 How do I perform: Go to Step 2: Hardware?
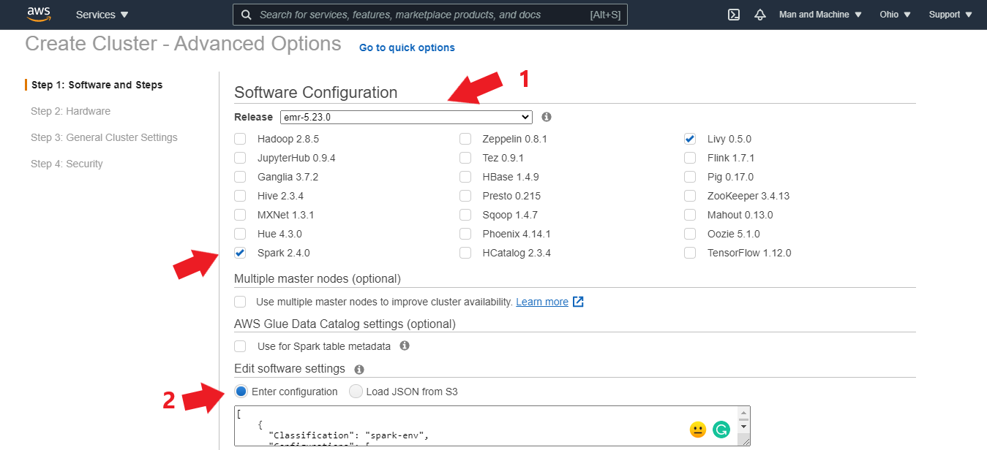click(71, 111)
